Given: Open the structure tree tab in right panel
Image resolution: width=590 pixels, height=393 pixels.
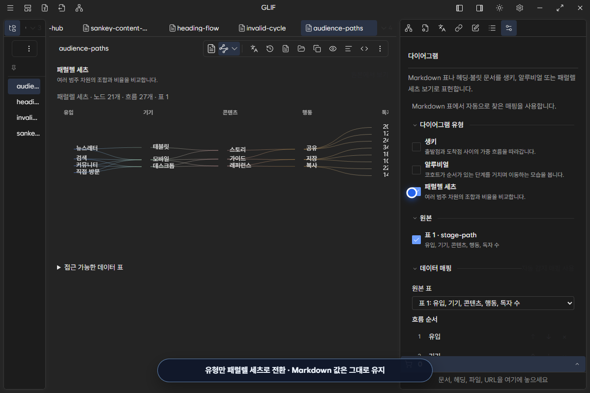Looking at the screenshot, I should point(409,28).
